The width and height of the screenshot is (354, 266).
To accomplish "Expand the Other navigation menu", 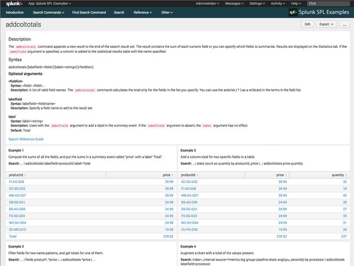I will pos(167,13).
